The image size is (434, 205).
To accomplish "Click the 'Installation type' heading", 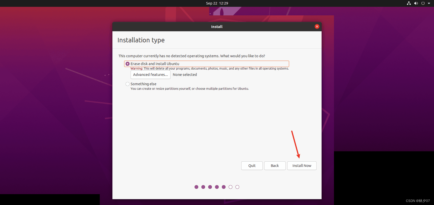I will click(x=141, y=40).
